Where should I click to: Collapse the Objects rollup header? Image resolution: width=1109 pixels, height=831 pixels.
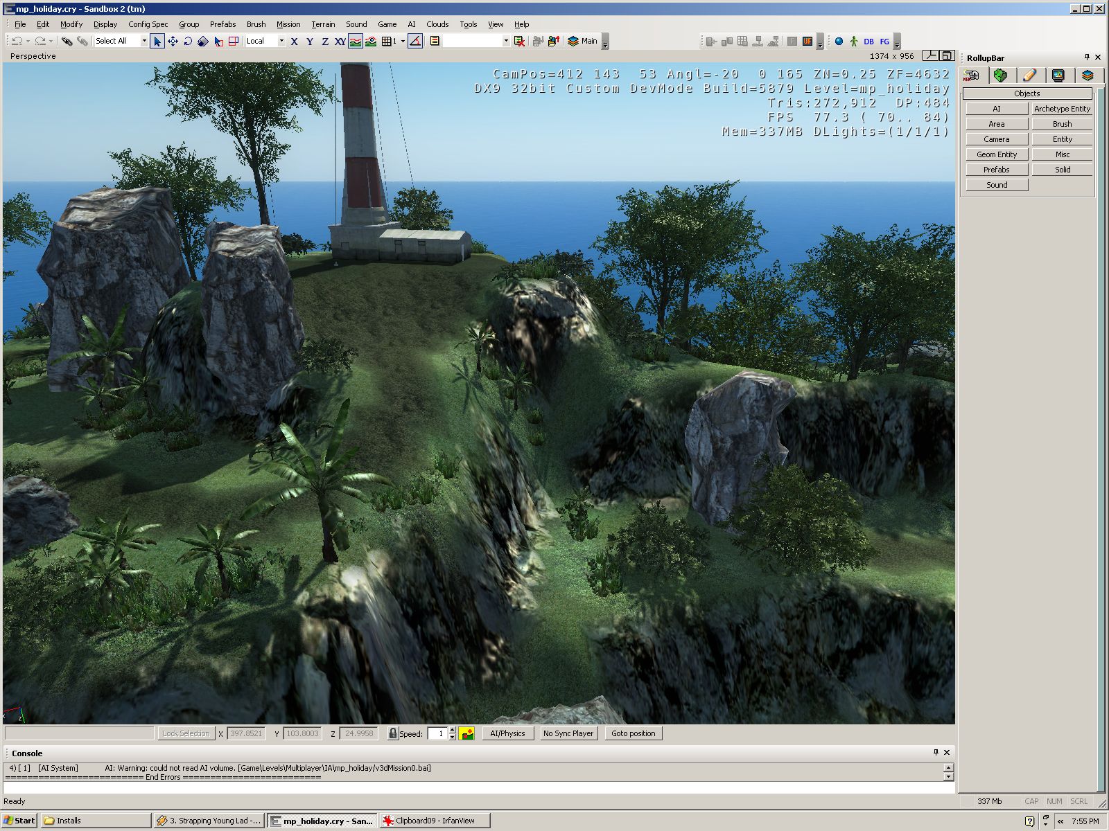click(1027, 93)
